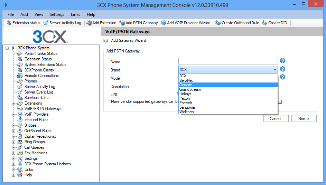Viewport: 326px width, 185px height.
Task: Click the VoIP Providers globe icon
Action: pos(20,114)
